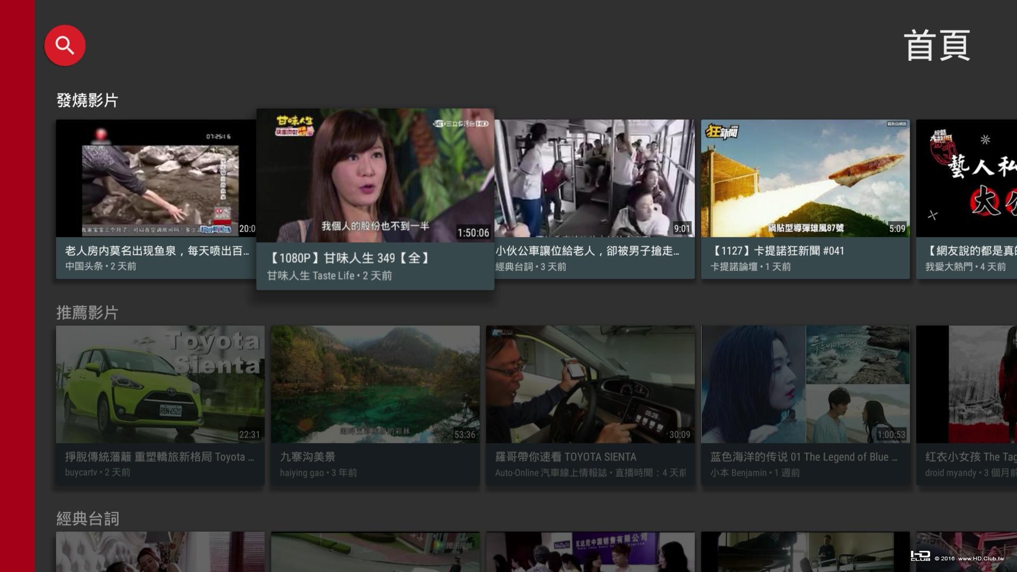1017x572 pixels.
Task: Click channel text 卡提諾論壇 · 1 天前
Action: click(751, 266)
